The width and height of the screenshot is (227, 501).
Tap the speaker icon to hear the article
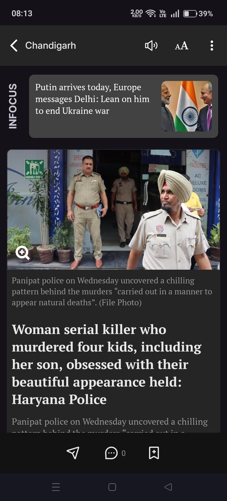[x=151, y=46]
